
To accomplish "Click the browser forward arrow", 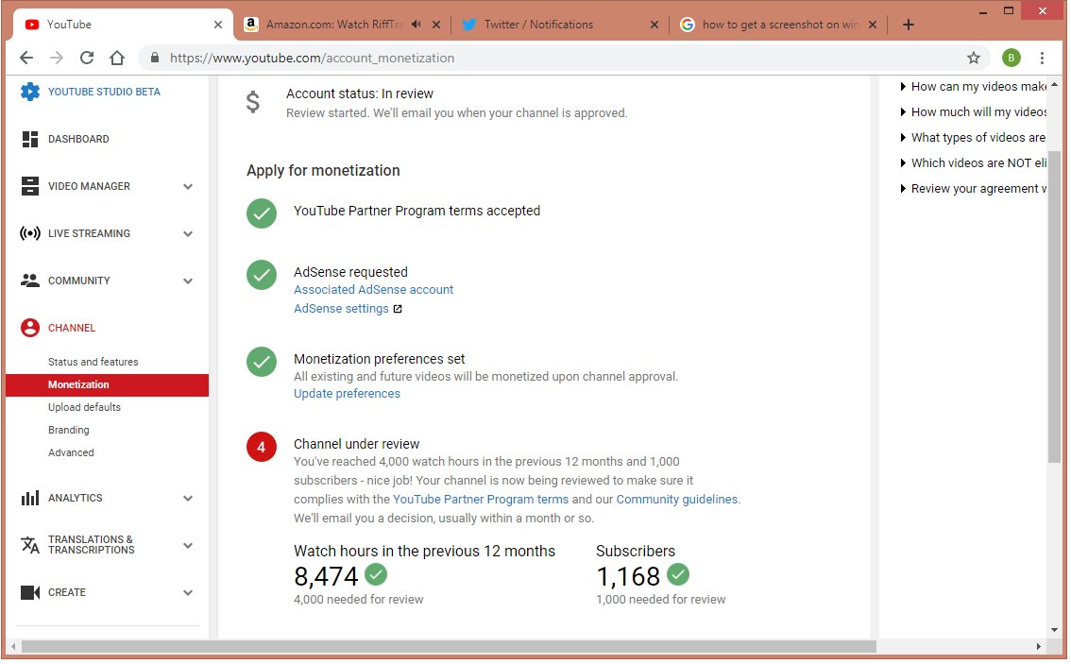I will [x=57, y=58].
